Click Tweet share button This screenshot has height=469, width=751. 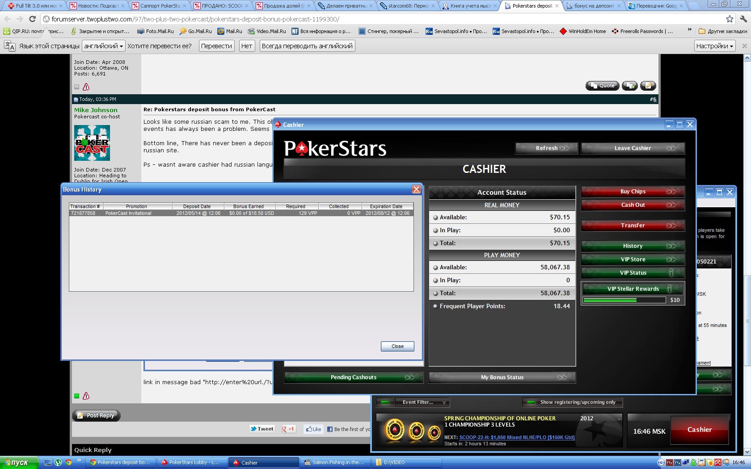click(262, 429)
